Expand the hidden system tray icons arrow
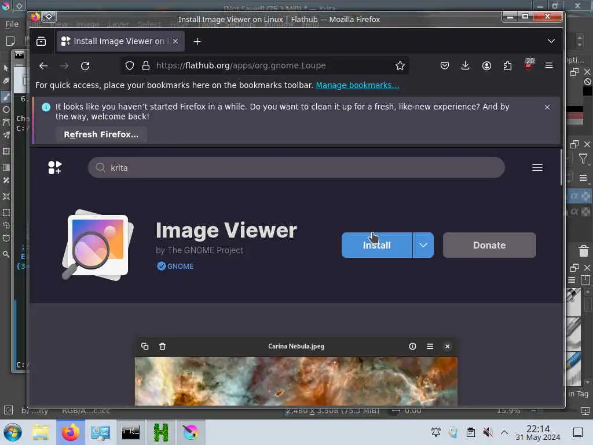The image size is (593, 445). (504, 432)
